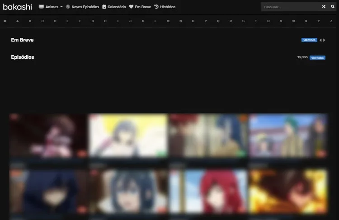Filter animes by letter Z
Screen dimensions: 339x220
click(x=331, y=21)
